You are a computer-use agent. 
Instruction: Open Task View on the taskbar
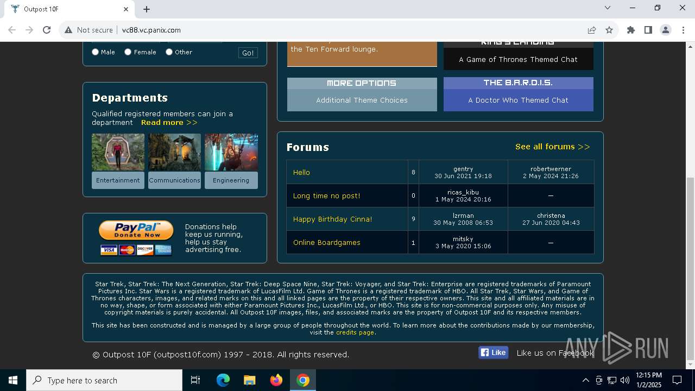click(195, 380)
